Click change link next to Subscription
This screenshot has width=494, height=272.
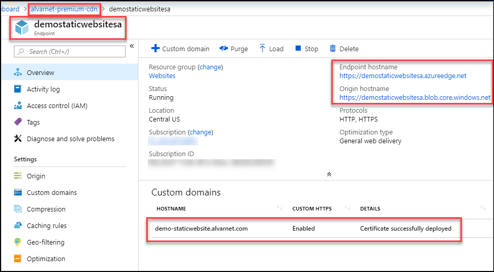tap(200, 132)
